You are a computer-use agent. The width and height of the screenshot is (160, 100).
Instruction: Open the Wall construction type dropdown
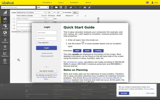click(x=43, y=7)
